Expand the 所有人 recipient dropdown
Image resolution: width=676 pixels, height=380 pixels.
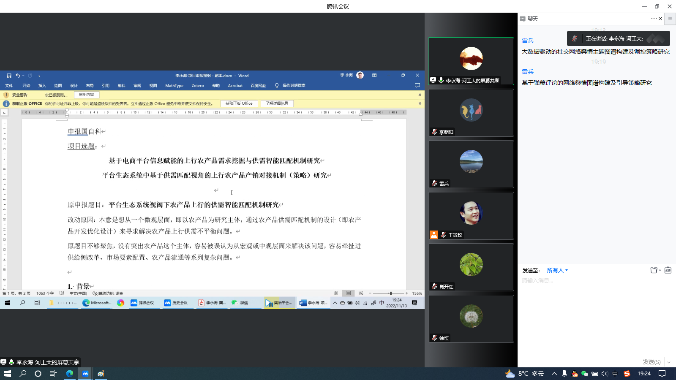coord(557,270)
